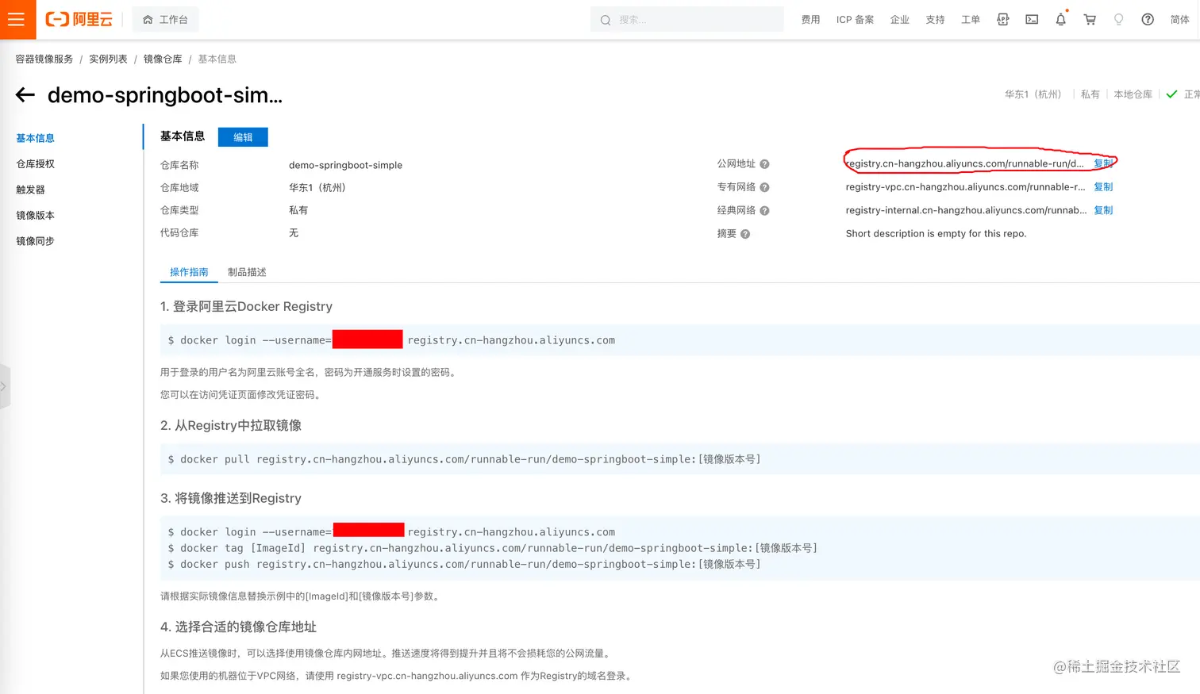Viewport: 1200px width, 694px height.
Task: Click the blue 编辑 button
Action: (x=243, y=137)
